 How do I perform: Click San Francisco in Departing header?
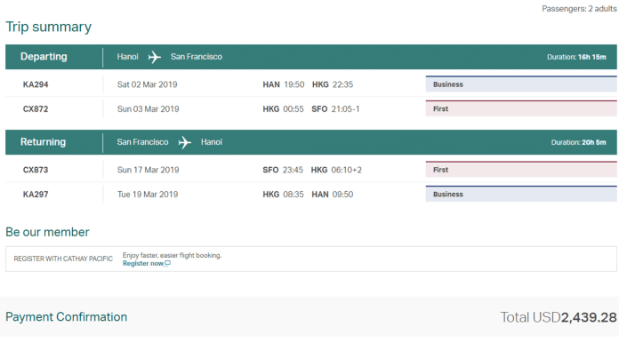pos(197,57)
